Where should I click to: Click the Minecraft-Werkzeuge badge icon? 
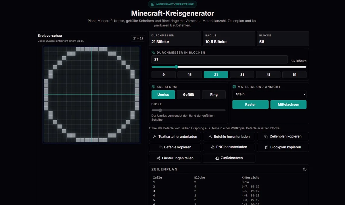click(153, 4)
